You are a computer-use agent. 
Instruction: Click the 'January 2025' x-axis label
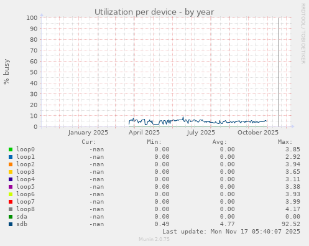point(88,133)
